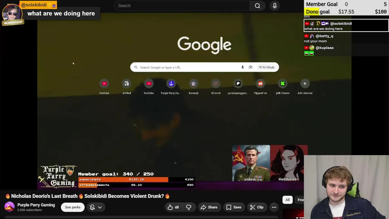Click the video title text
The image size is (389, 219).
coord(87,196)
